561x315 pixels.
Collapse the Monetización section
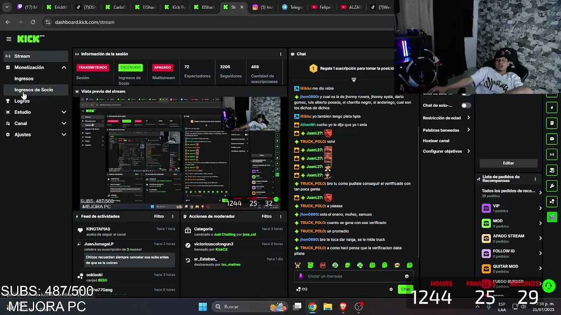click(64, 67)
